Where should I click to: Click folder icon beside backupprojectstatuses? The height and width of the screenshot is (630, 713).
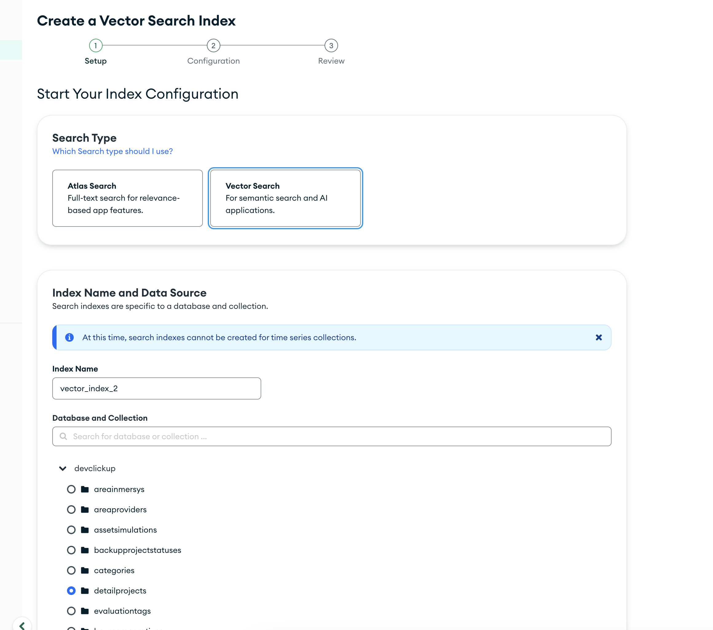[x=85, y=550]
